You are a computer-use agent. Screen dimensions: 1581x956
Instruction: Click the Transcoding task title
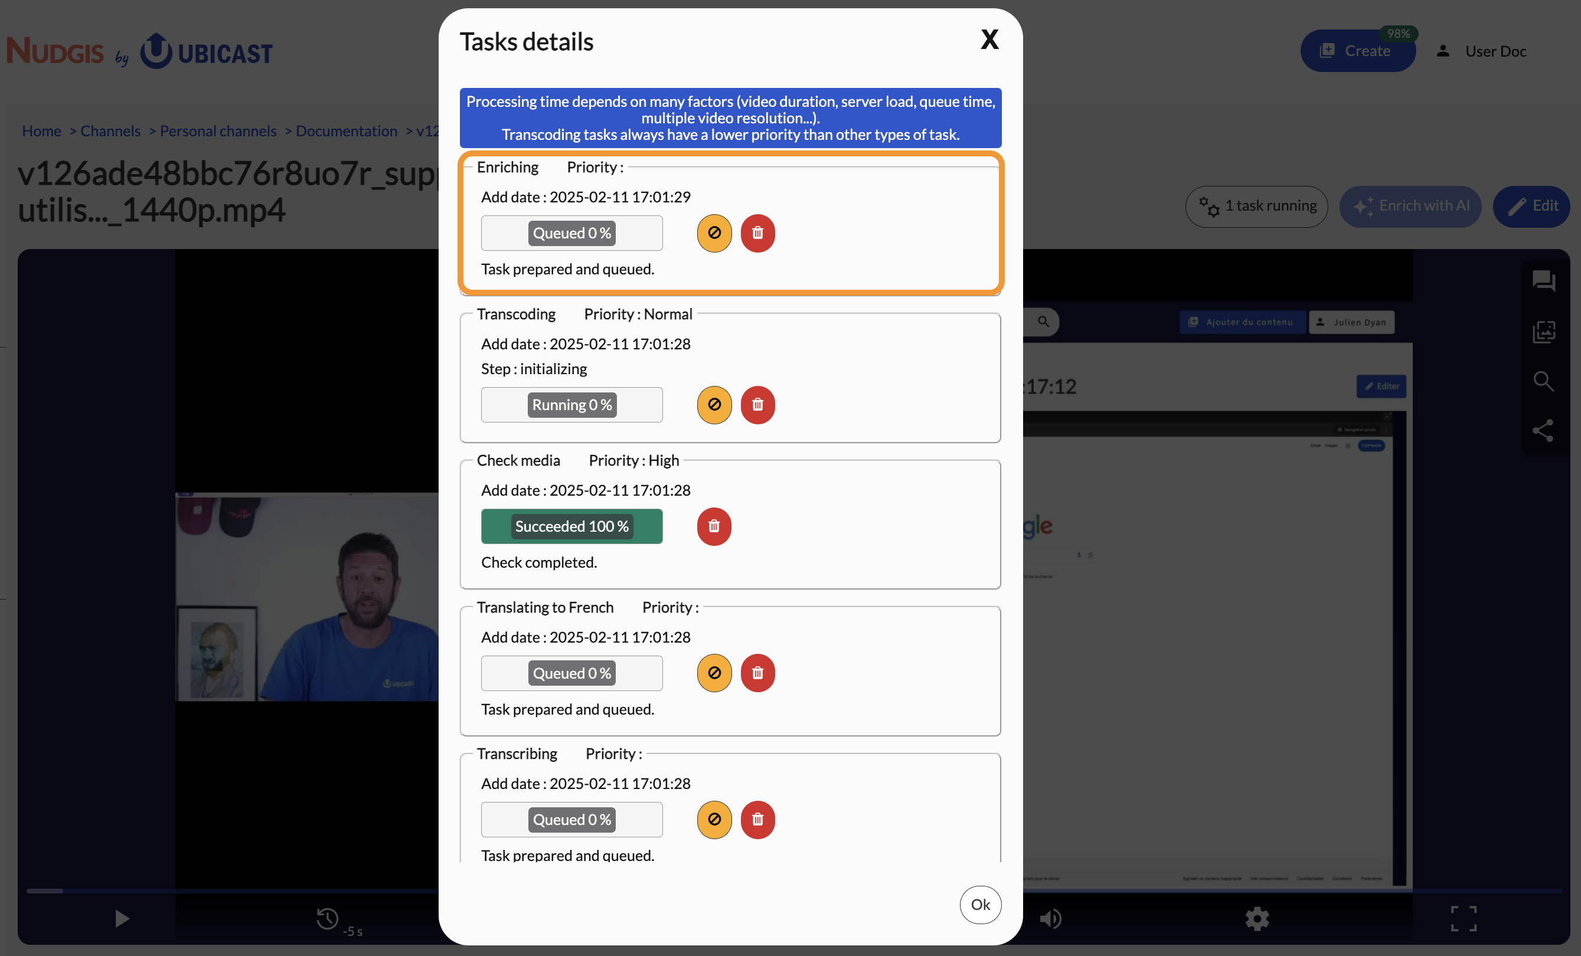516,313
